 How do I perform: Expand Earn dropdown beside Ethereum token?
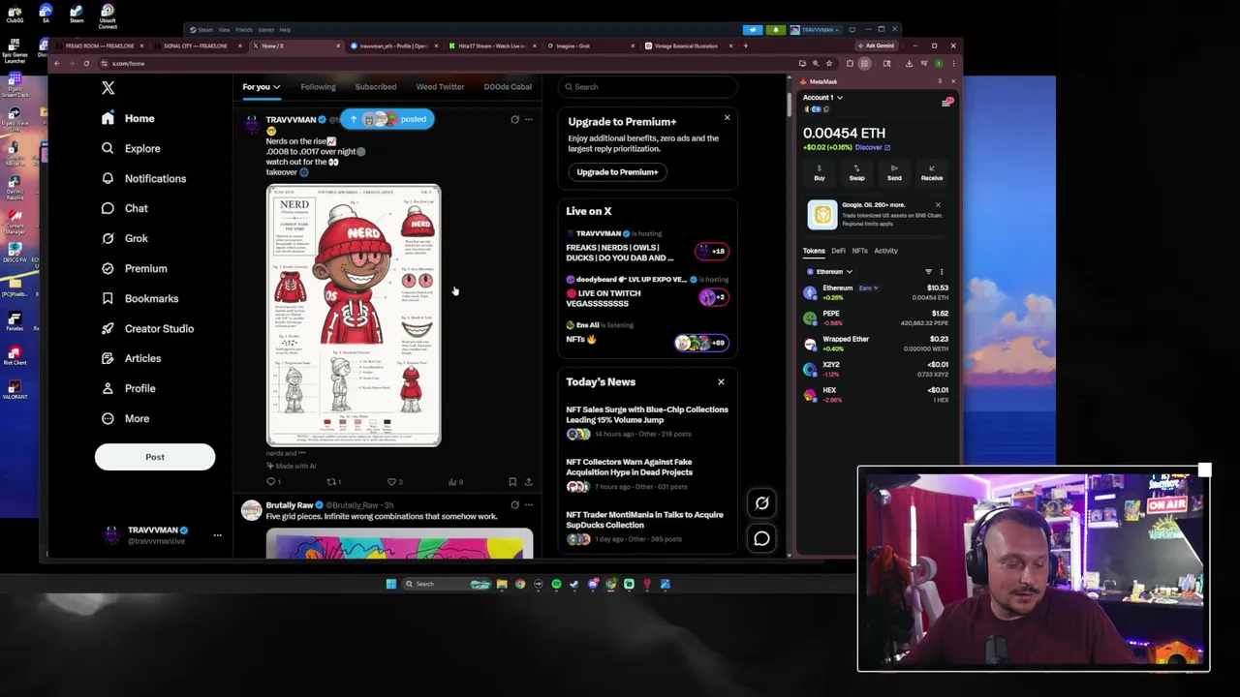tap(868, 288)
